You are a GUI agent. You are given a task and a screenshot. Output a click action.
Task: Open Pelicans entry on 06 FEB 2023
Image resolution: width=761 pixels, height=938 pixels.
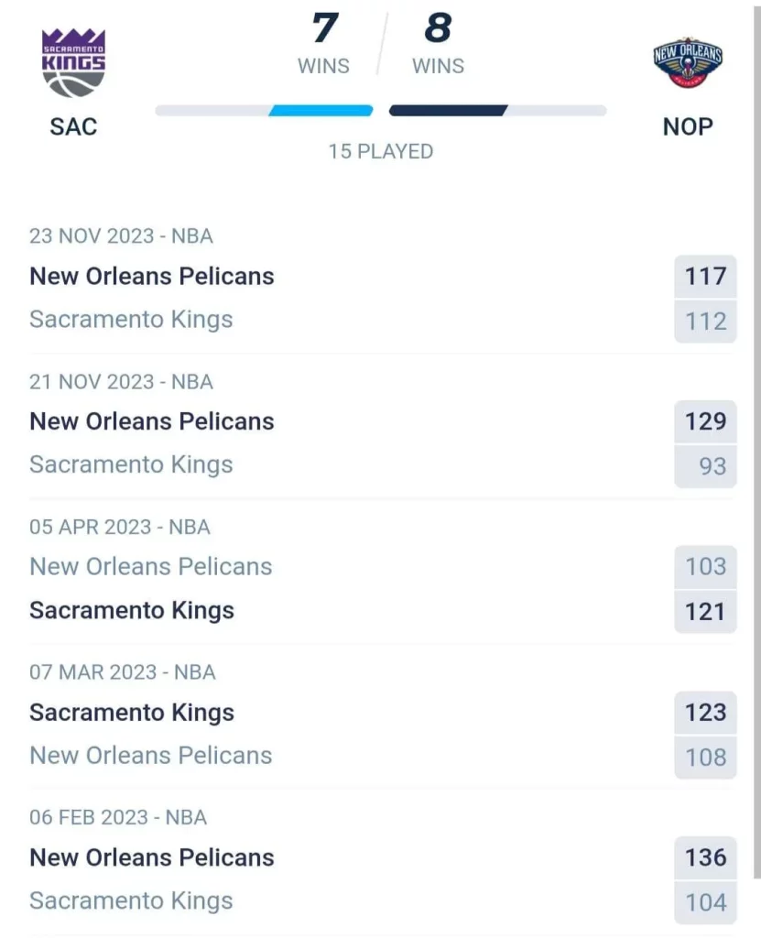(152, 857)
